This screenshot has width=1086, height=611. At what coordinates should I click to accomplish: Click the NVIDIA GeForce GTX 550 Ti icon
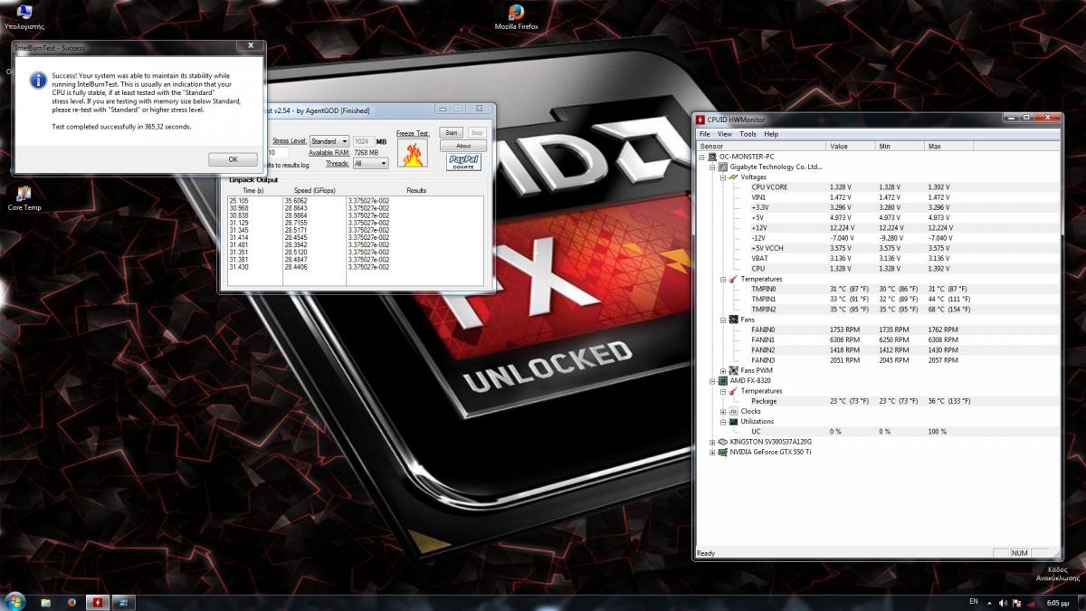pos(723,452)
